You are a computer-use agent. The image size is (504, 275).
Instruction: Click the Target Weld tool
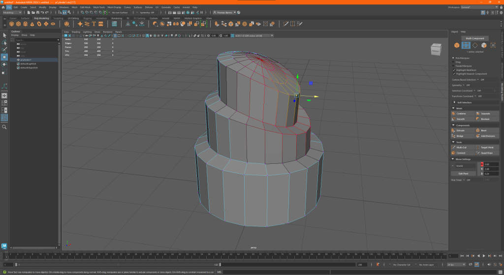coord(487,147)
